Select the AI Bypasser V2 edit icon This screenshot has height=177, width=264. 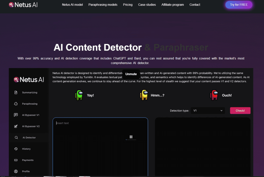pyautogui.click(x=16, y=126)
